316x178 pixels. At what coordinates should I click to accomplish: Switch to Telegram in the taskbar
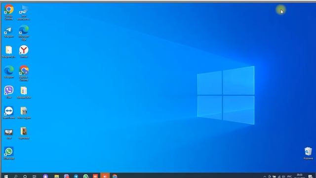76,176
